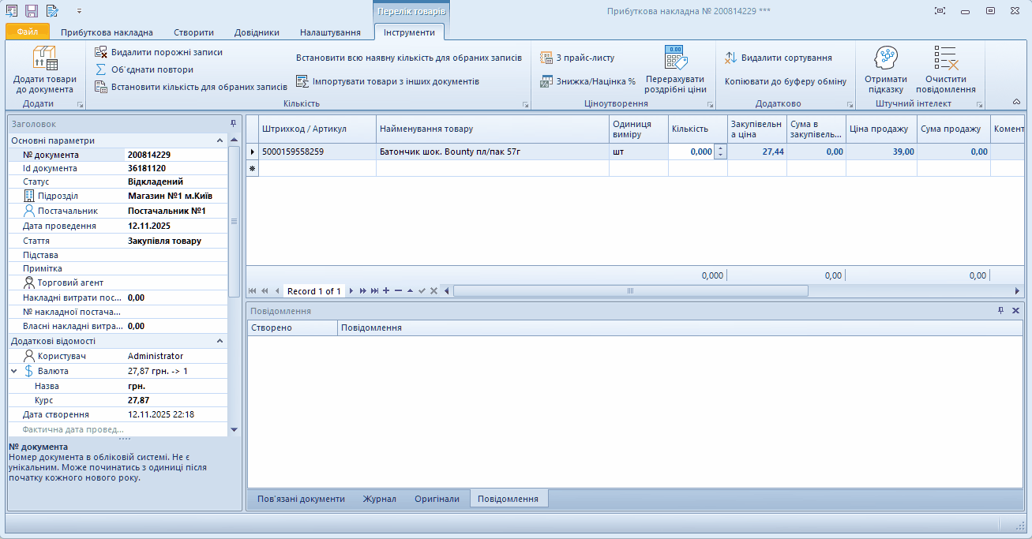
Task: Collapse the Додаткові відомості section
Action: coord(220,341)
